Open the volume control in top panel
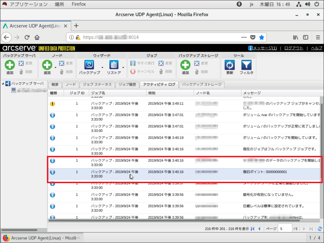The height and width of the screenshot is (243, 324). coord(308,4)
